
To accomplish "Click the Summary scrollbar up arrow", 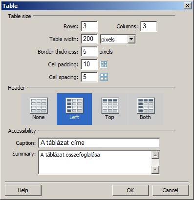I will pyautogui.click(x=155, y=155).
